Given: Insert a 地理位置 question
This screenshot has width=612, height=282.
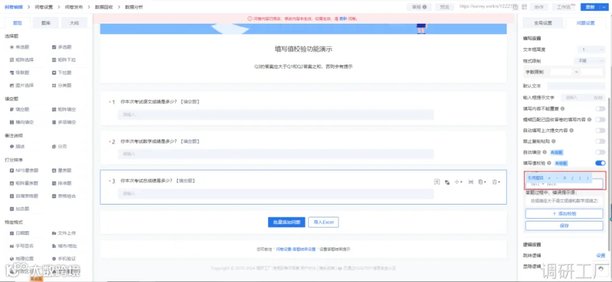Looking at the screenshot, I should click(22, 258).
